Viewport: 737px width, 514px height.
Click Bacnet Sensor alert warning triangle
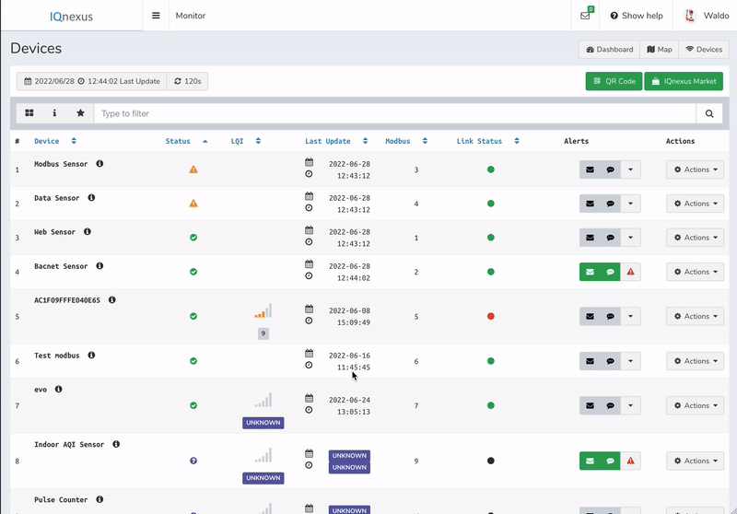pyautogui.click(x=631, y=272)
